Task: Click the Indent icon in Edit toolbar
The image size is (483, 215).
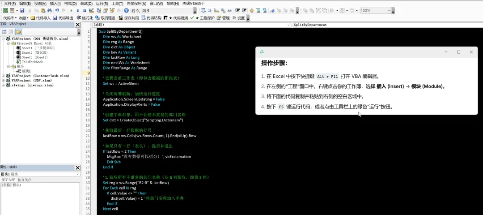Action: coord(237,10)
